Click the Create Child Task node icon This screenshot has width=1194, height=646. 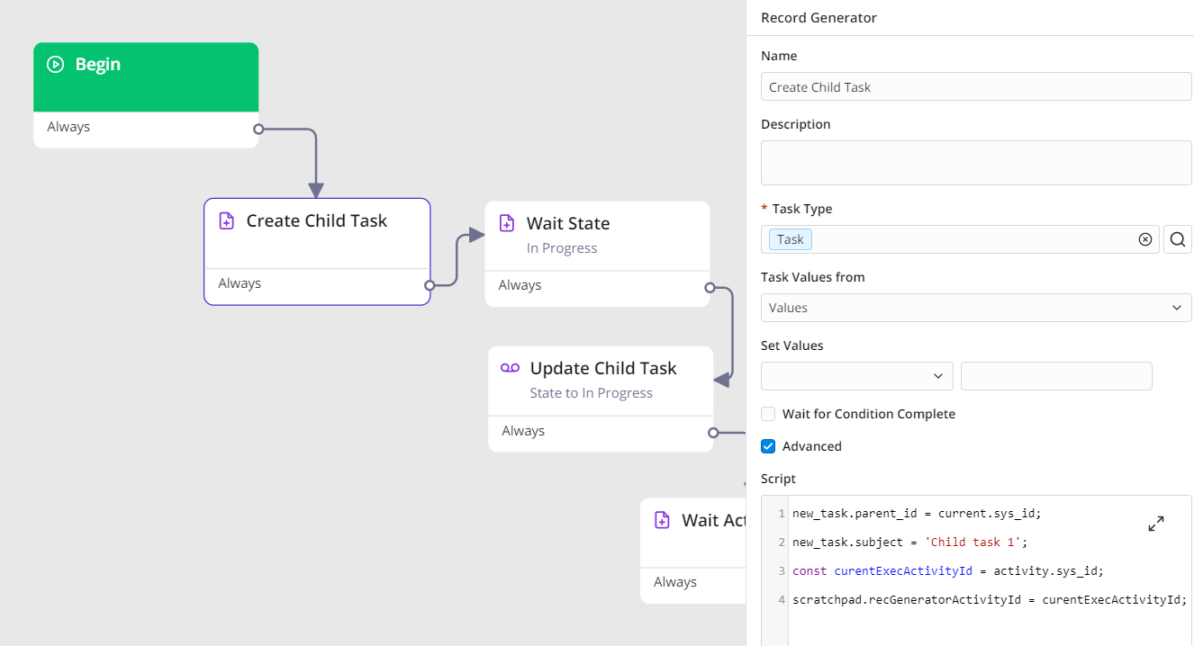tap(227, 221)
